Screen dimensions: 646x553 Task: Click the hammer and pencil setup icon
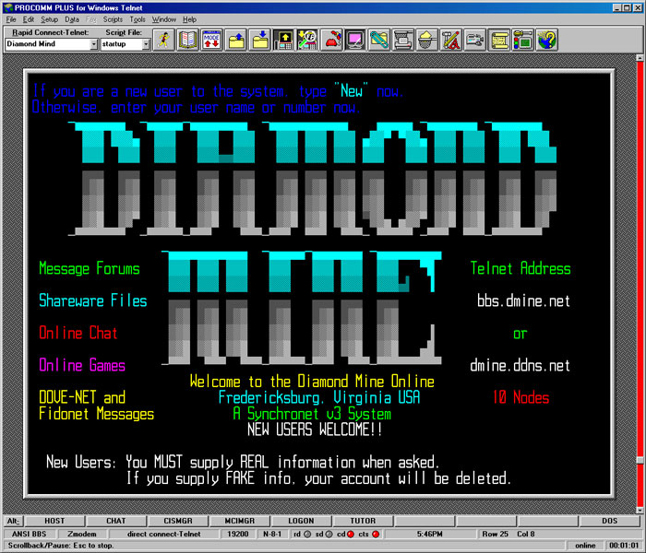click(x=451, y=40)
